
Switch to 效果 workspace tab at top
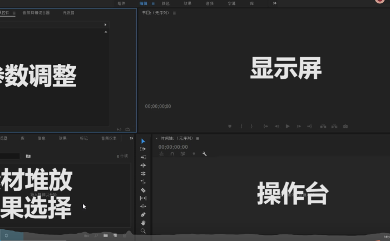coord(187,3)
